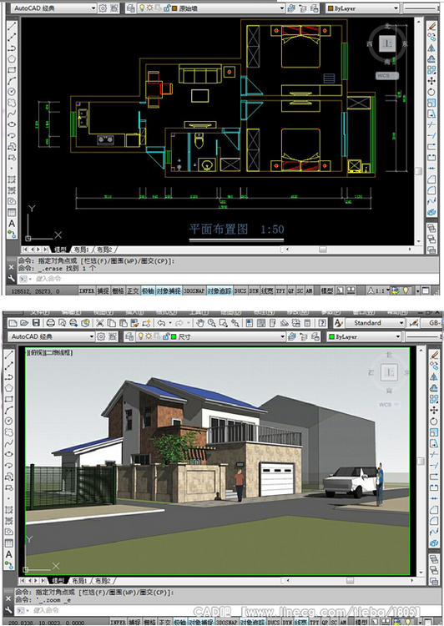Activate the Pan hand tool in bottom window
The image size is (444, 626).
pos(200,323)
